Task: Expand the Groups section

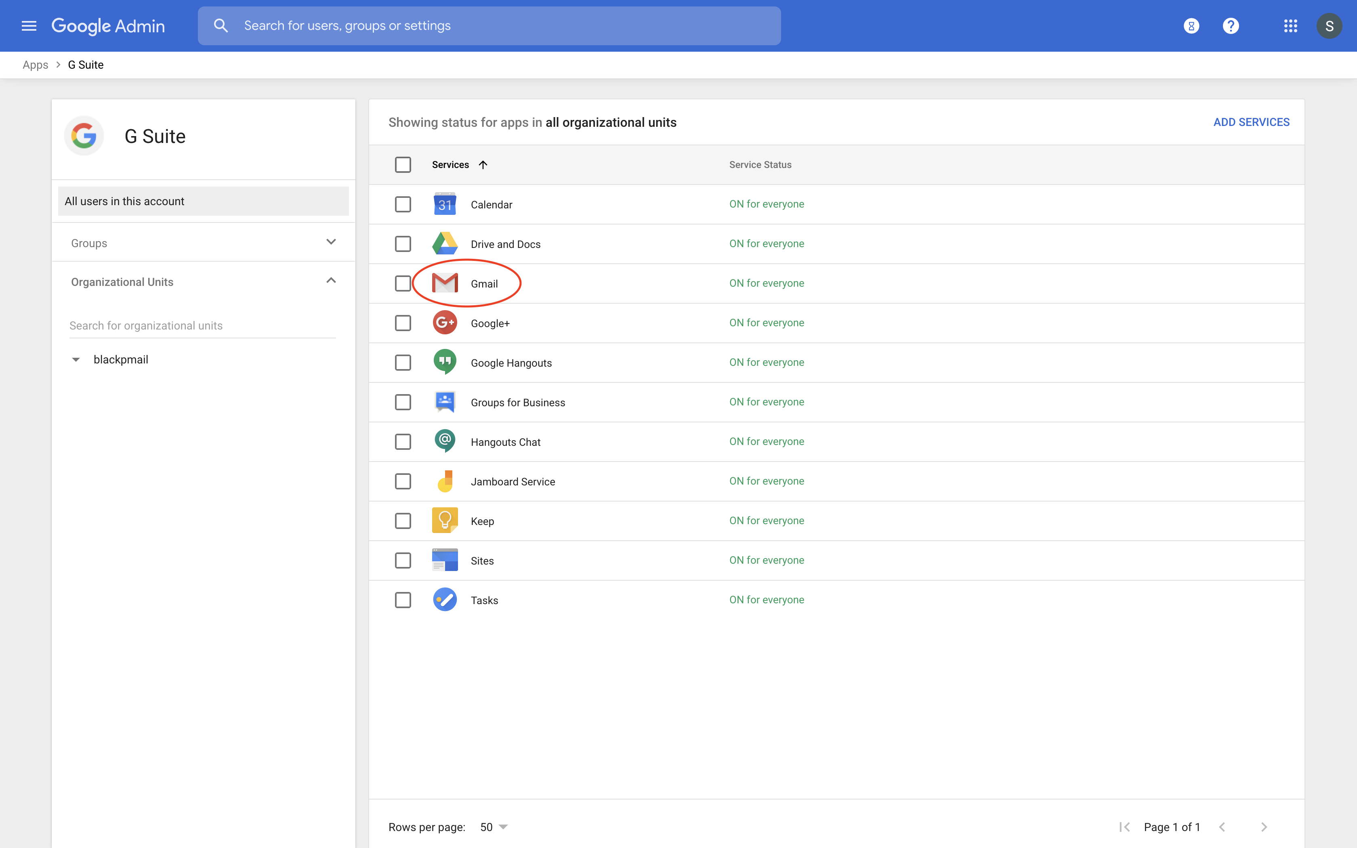Action: (x=331, y=242)
